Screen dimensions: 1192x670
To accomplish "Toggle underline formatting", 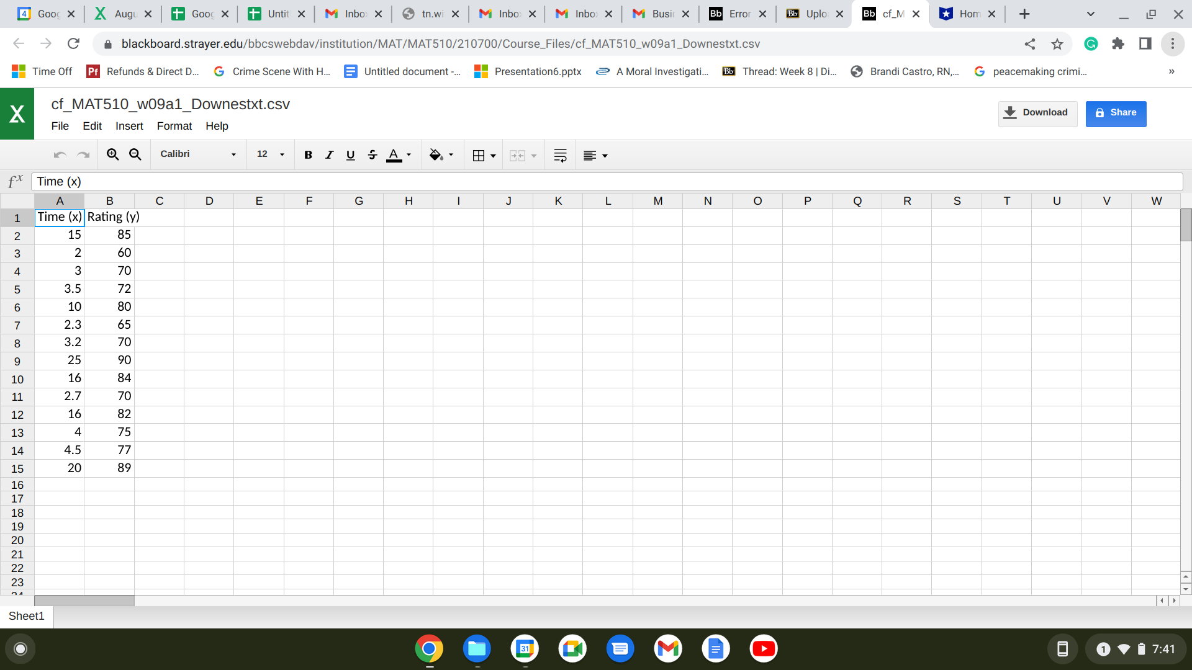I will (x=350, y=155).
